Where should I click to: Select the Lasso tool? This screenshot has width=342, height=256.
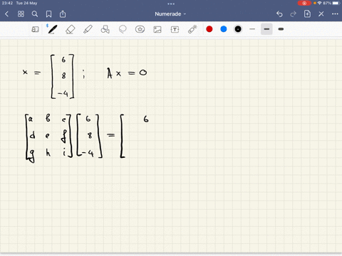[123, 29]
